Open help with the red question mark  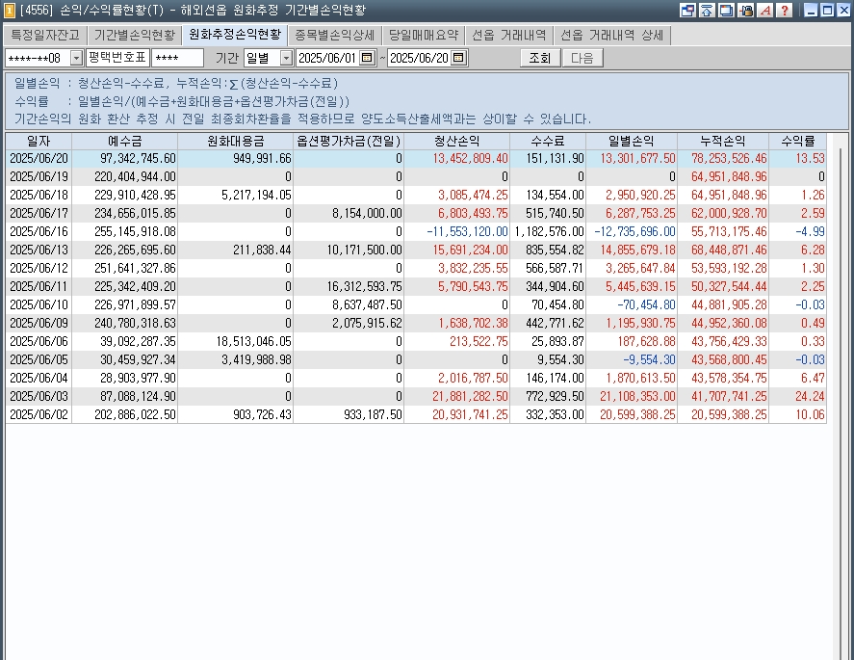click(x=785, y=11)
